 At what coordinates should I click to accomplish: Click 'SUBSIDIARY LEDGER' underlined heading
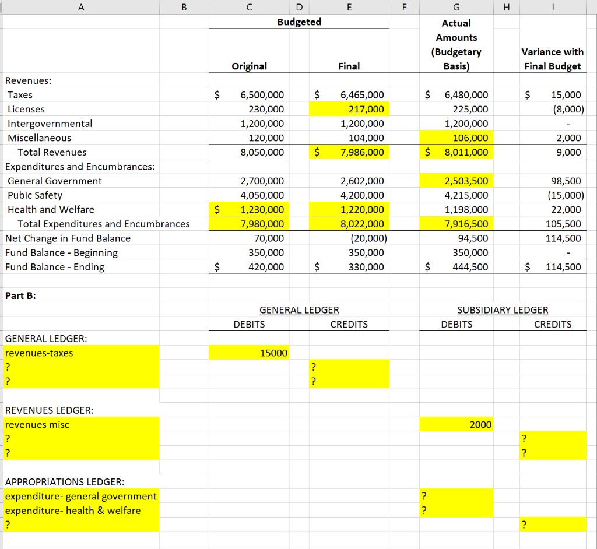[503, 310]
